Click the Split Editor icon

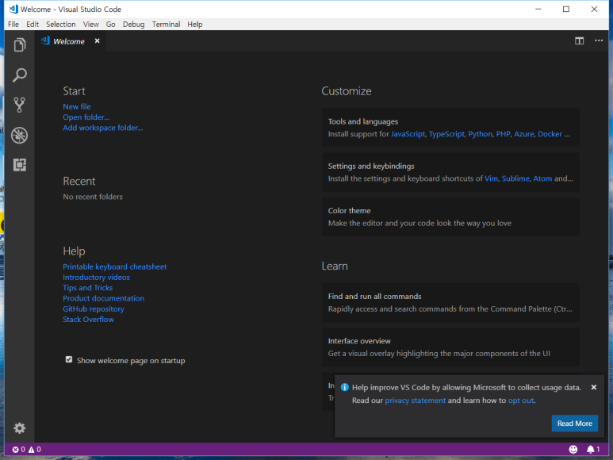579,40
